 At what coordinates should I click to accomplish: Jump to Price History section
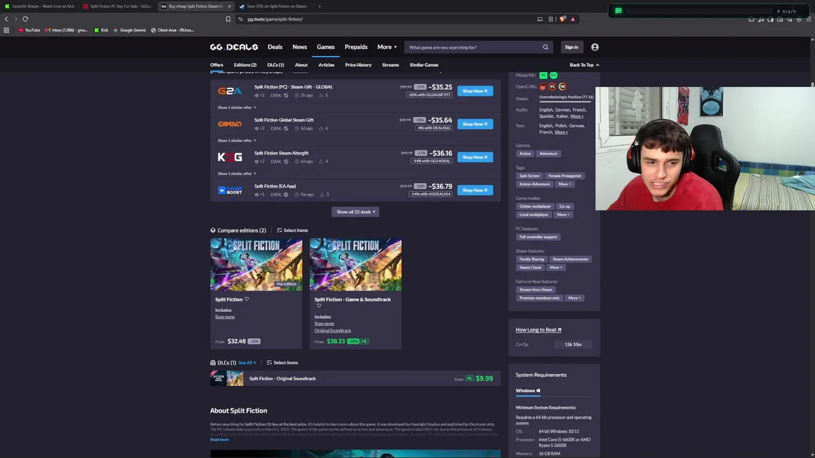[x=358, y=65]
